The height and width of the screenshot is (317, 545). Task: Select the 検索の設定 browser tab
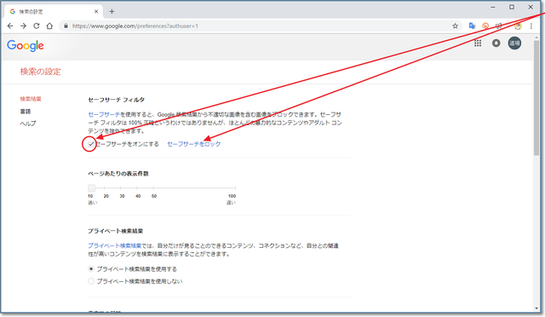coord(54,11)
